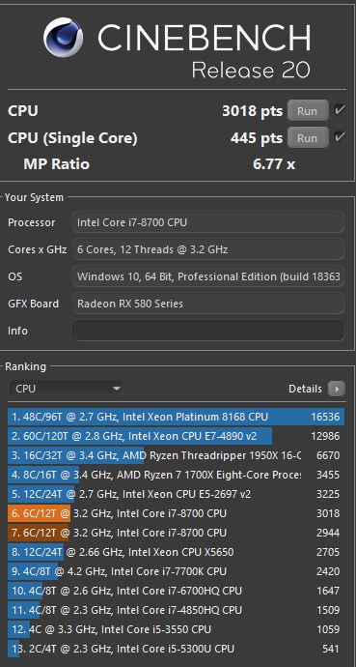Select the Core i5-5300U ranking entry

177,649
